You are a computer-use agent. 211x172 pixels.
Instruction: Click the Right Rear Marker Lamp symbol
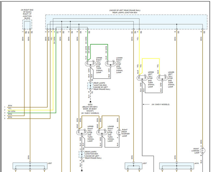pos(119,133)
